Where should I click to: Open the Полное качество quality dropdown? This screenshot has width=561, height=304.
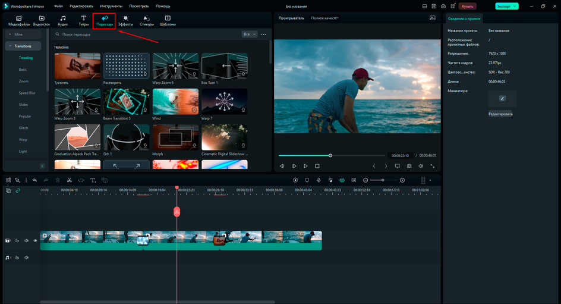324,18
